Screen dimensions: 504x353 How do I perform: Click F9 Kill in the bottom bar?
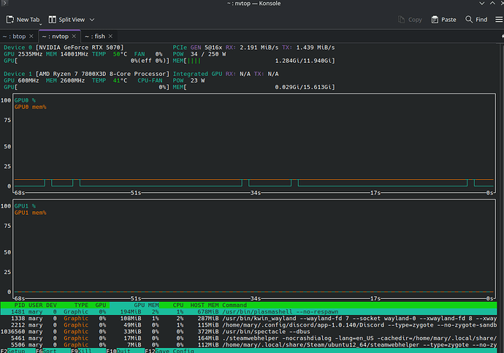click(x=81, y=351)
